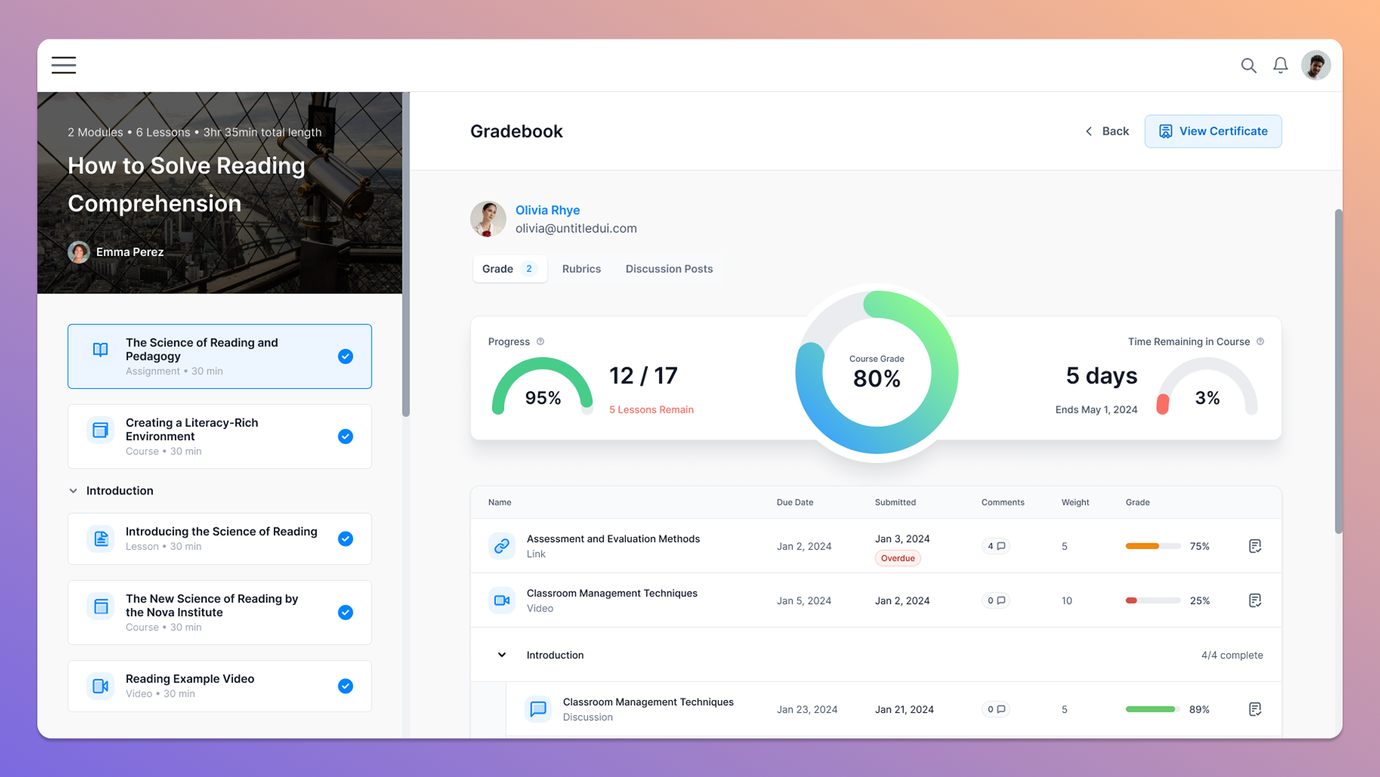Open notifications bell

1280,65
